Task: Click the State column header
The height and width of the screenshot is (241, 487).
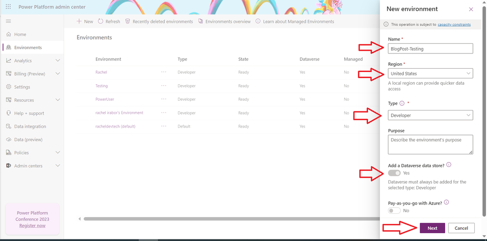Action: [243, 59]
